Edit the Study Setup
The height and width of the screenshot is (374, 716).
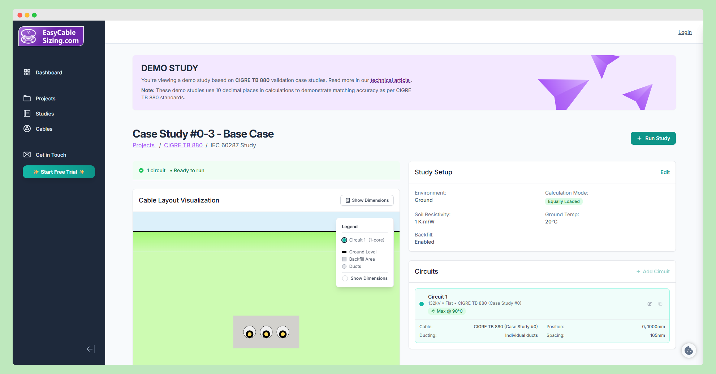[x=665, y=172]
